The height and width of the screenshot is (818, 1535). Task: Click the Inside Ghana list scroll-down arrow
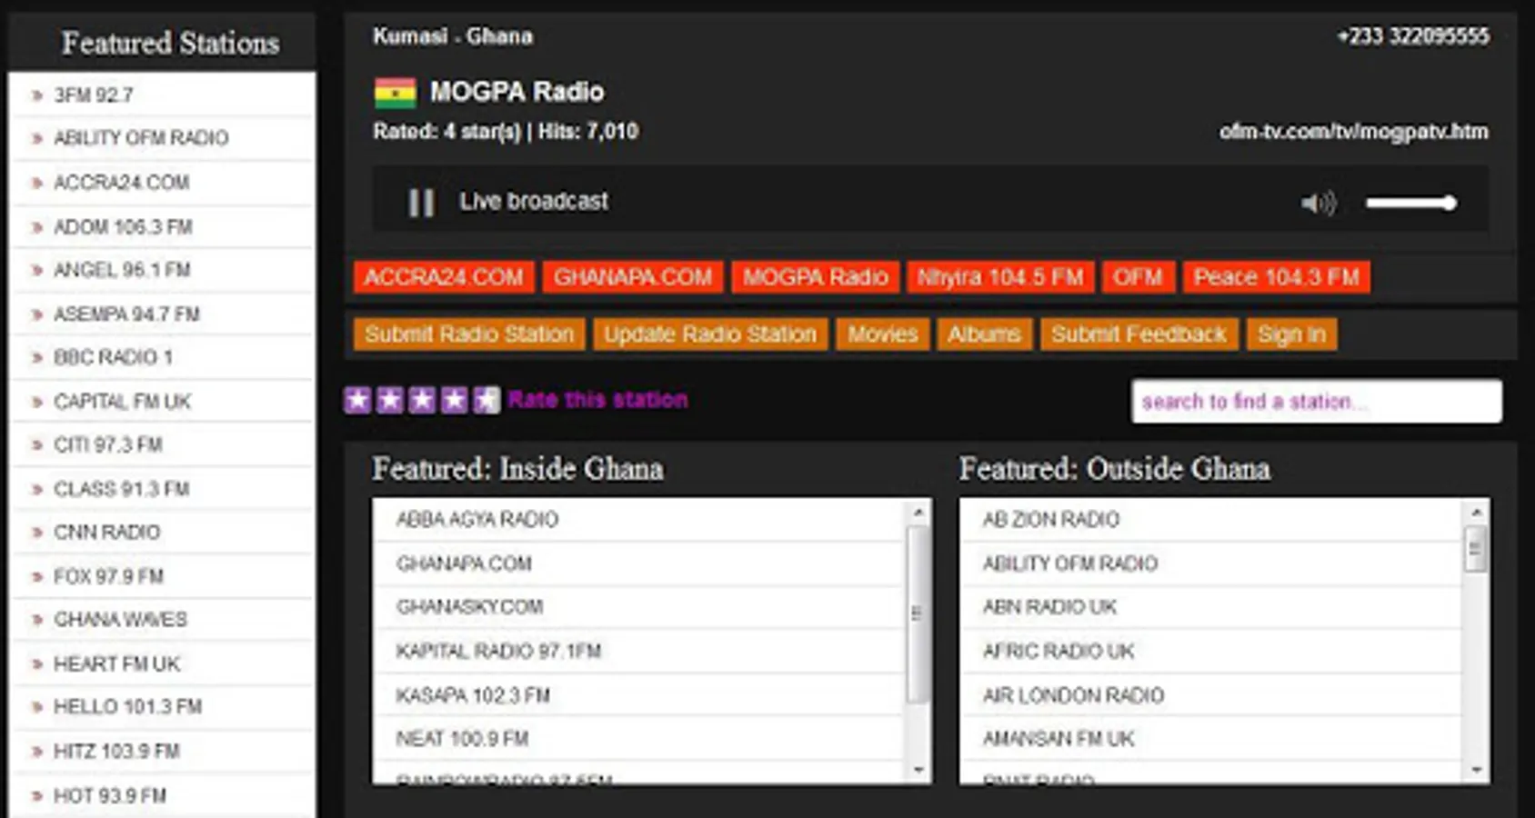tap(918, 770)
